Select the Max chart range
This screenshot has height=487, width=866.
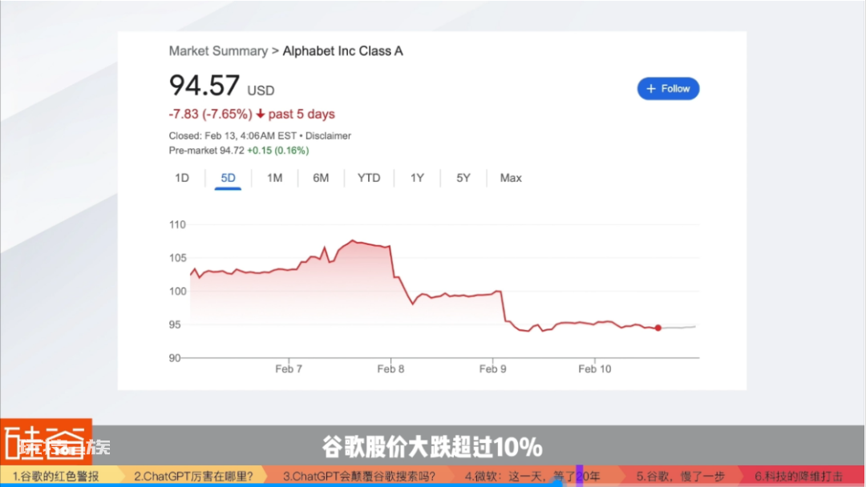tap(510, 178)
